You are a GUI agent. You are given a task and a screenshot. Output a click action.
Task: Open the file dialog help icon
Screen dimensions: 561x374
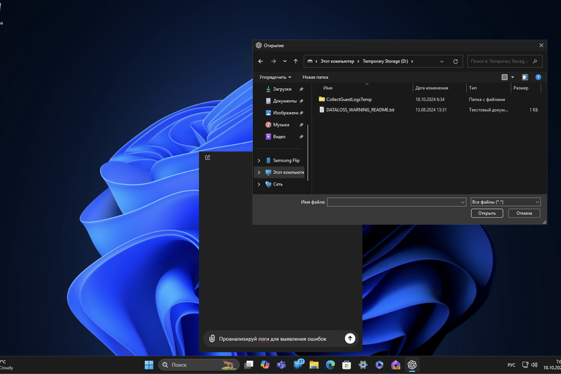[x=538, y=77]
